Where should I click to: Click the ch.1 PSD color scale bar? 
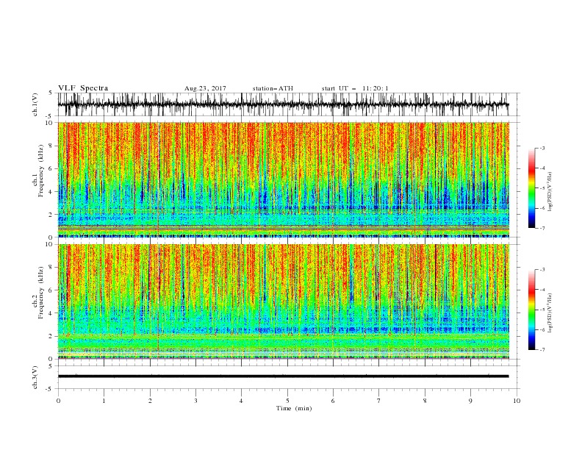[531, 188]
